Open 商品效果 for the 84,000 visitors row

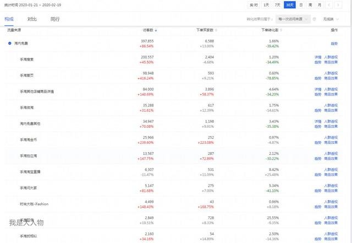(x=331, y=94)
